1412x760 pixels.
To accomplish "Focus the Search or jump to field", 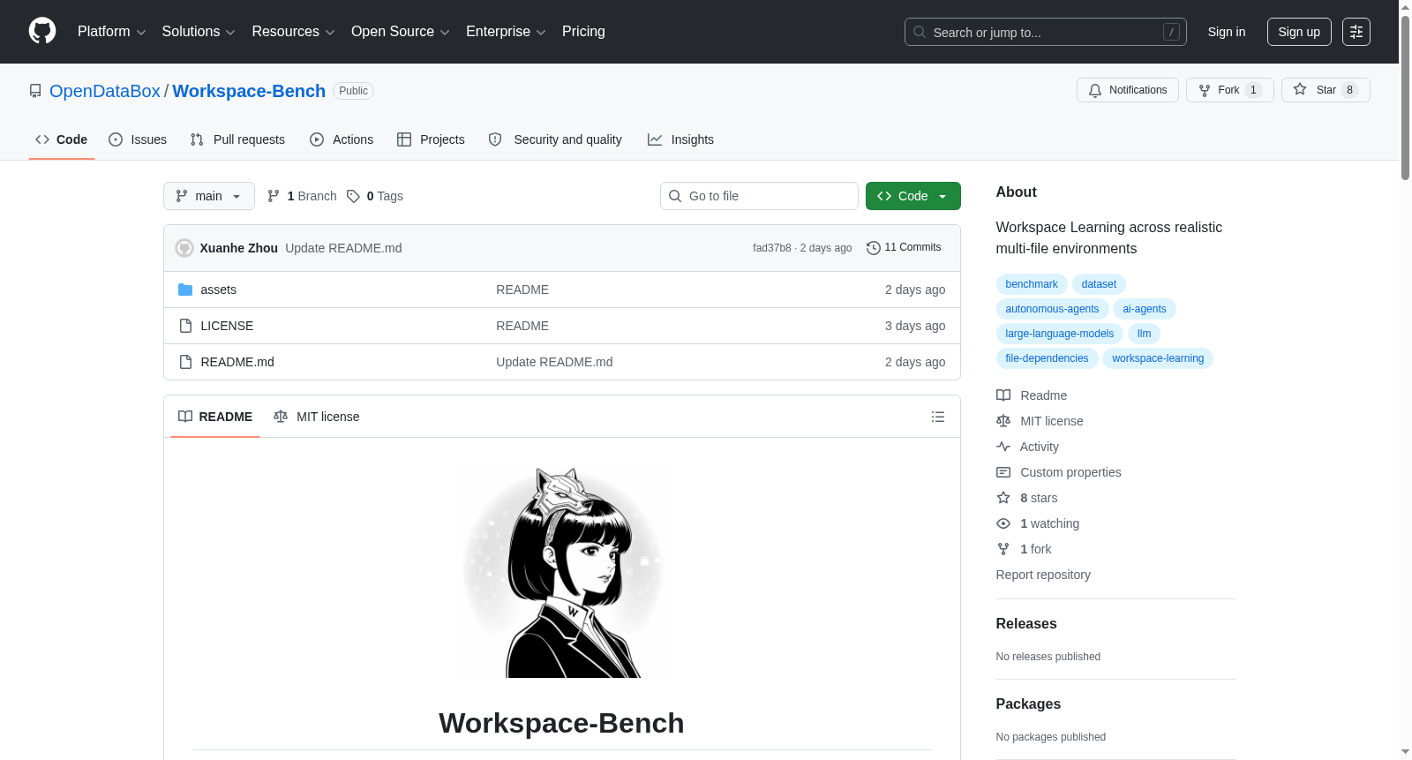I will [x=1046, y=32].
